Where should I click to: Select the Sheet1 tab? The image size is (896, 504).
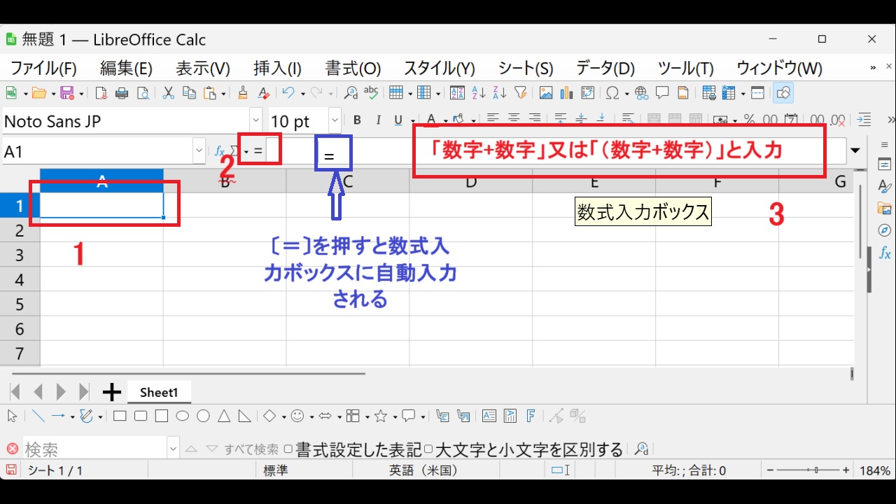[x=159, y=392]
